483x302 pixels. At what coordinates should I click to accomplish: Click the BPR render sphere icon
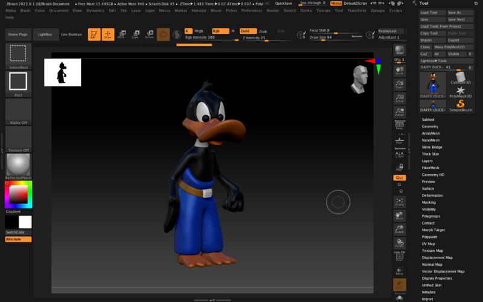[x=400, y=50]
